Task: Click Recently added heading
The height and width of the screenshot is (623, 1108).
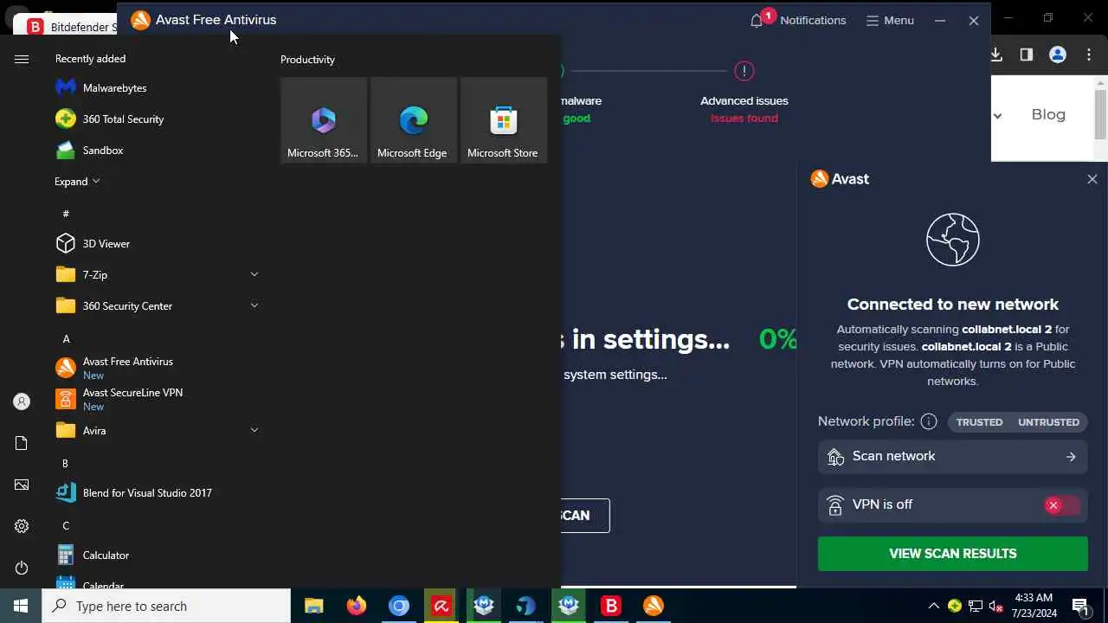Action: (91, 59)
